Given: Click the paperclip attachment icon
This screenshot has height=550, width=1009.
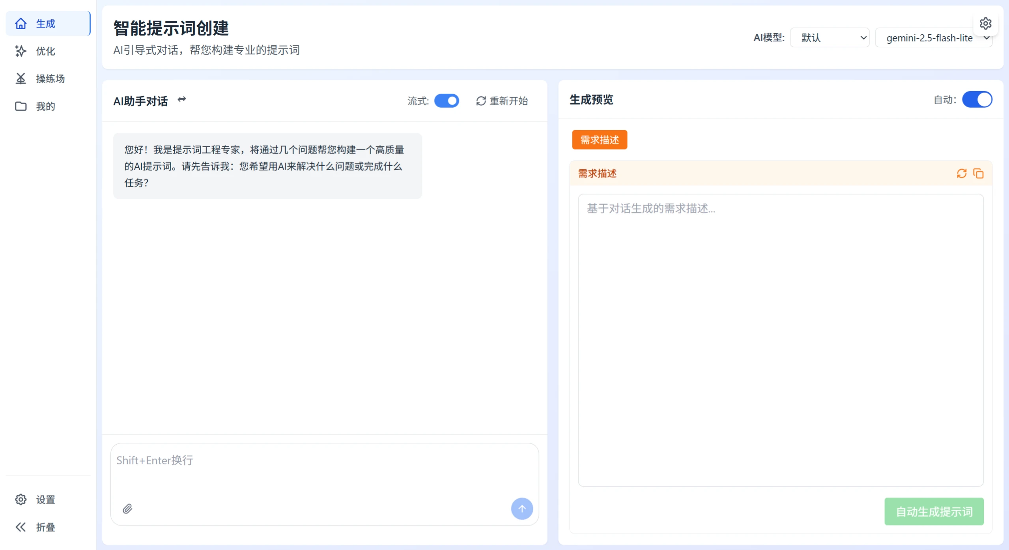Looking at the screenshot, I should pos(127,509).
